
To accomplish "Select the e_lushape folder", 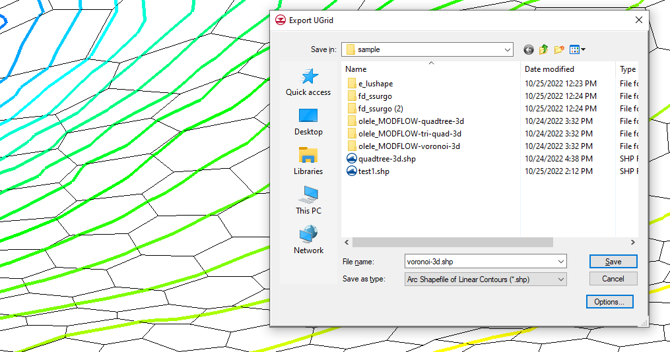I will pyautogui.click(x=370, y=84).
